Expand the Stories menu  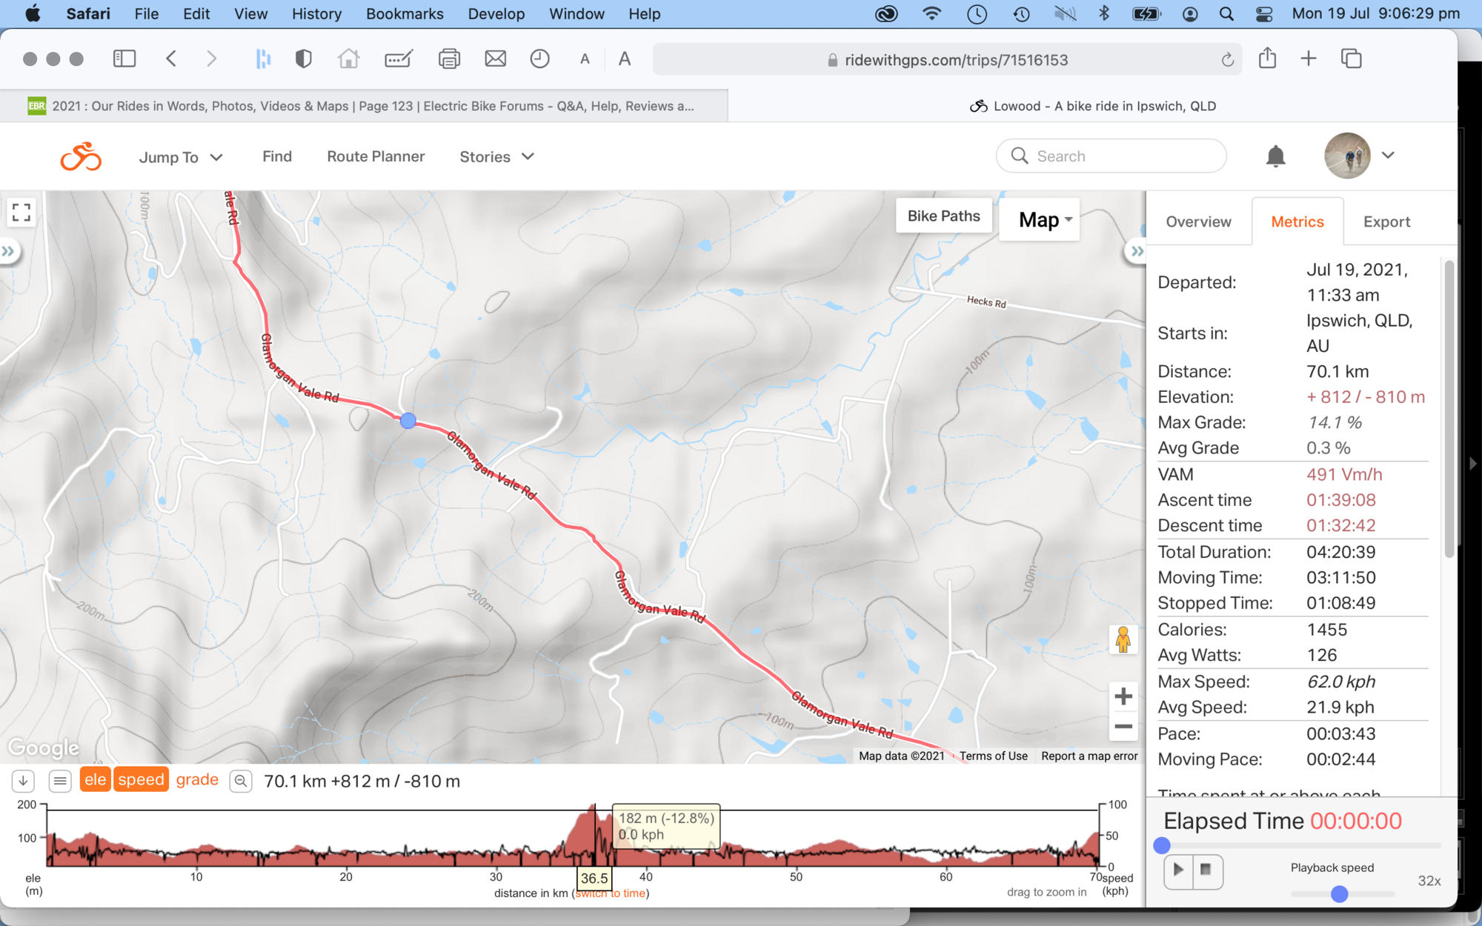tap(496, 157)
